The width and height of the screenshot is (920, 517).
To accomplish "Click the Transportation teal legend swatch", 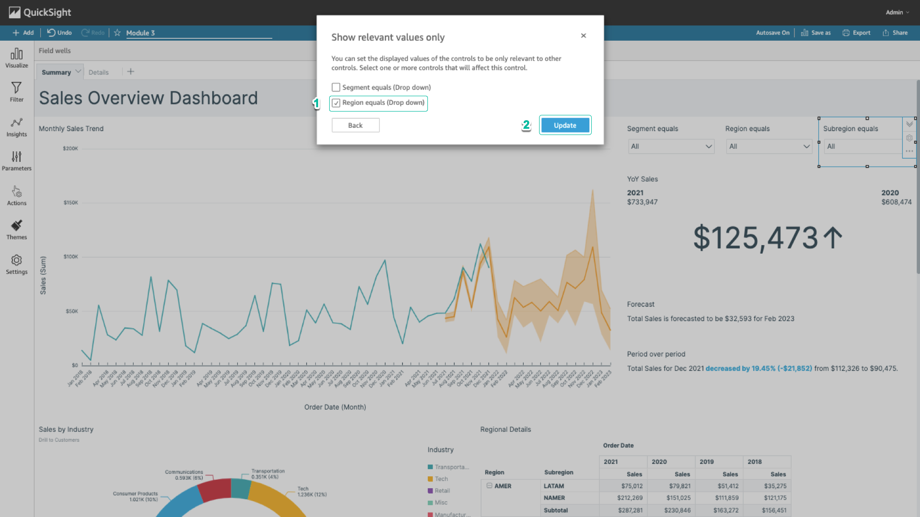I will pos(430,467).
